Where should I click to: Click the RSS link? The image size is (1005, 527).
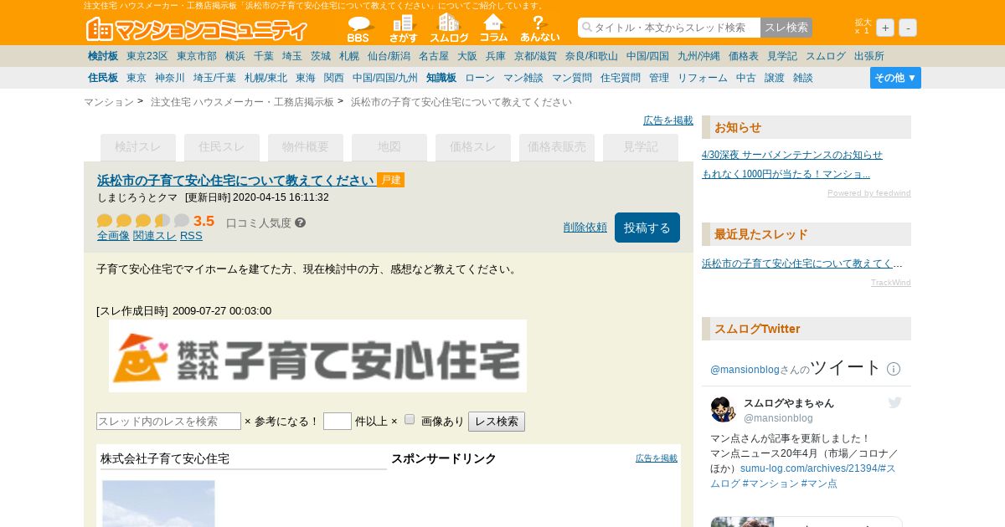point(191,236)
